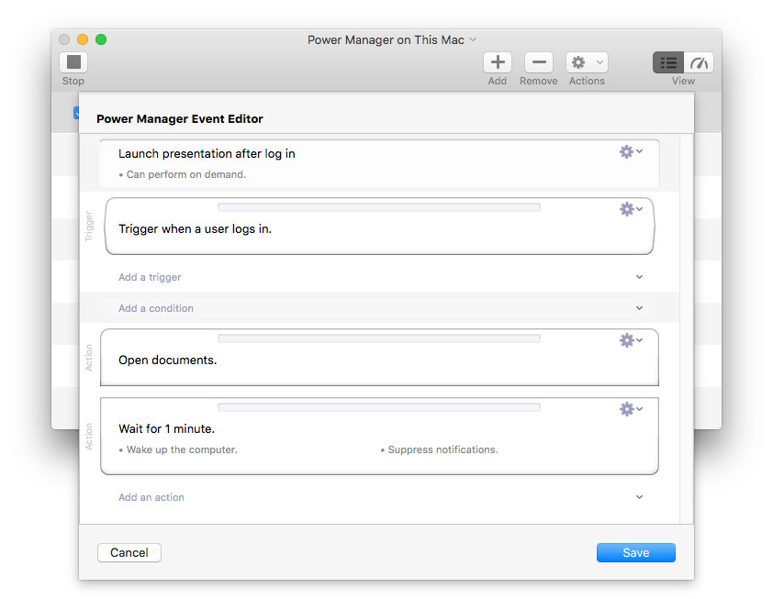Open the Actions gear menu in toolbar
This screenshot has height=599, width=773.
(587, 62)
